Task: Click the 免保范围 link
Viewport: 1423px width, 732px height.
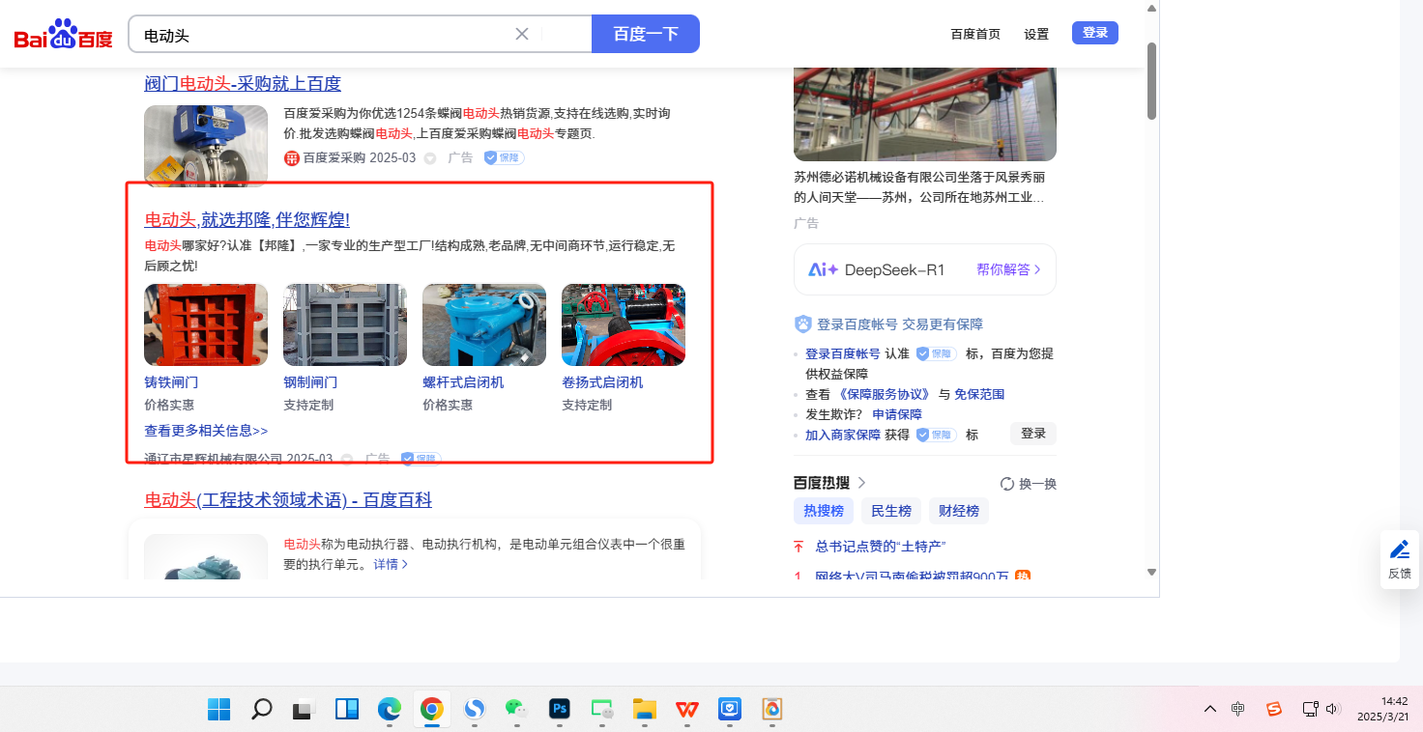Action: click(979, 394)
